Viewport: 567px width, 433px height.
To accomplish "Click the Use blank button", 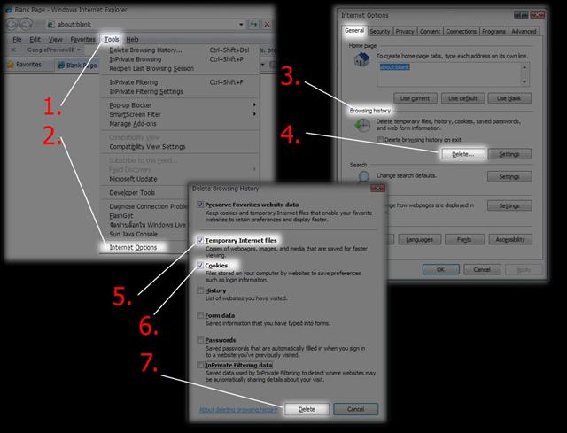I will pos(509,98).
